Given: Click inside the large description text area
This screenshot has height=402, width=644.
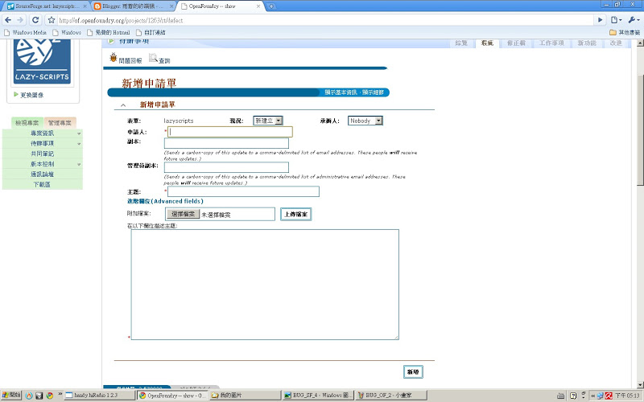Looking at the screenshot, I should coord(265,285).
